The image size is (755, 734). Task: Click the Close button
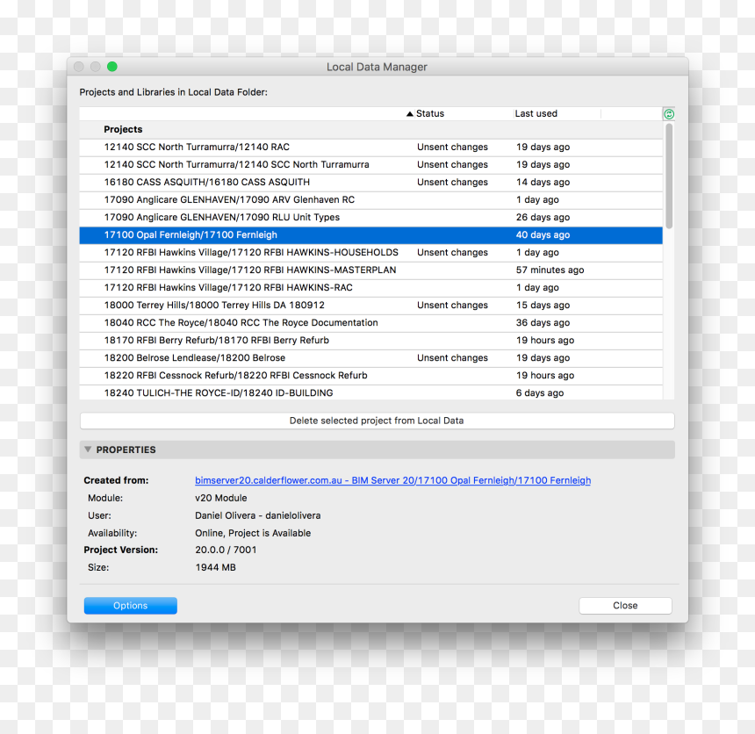[x=625, y=606]
